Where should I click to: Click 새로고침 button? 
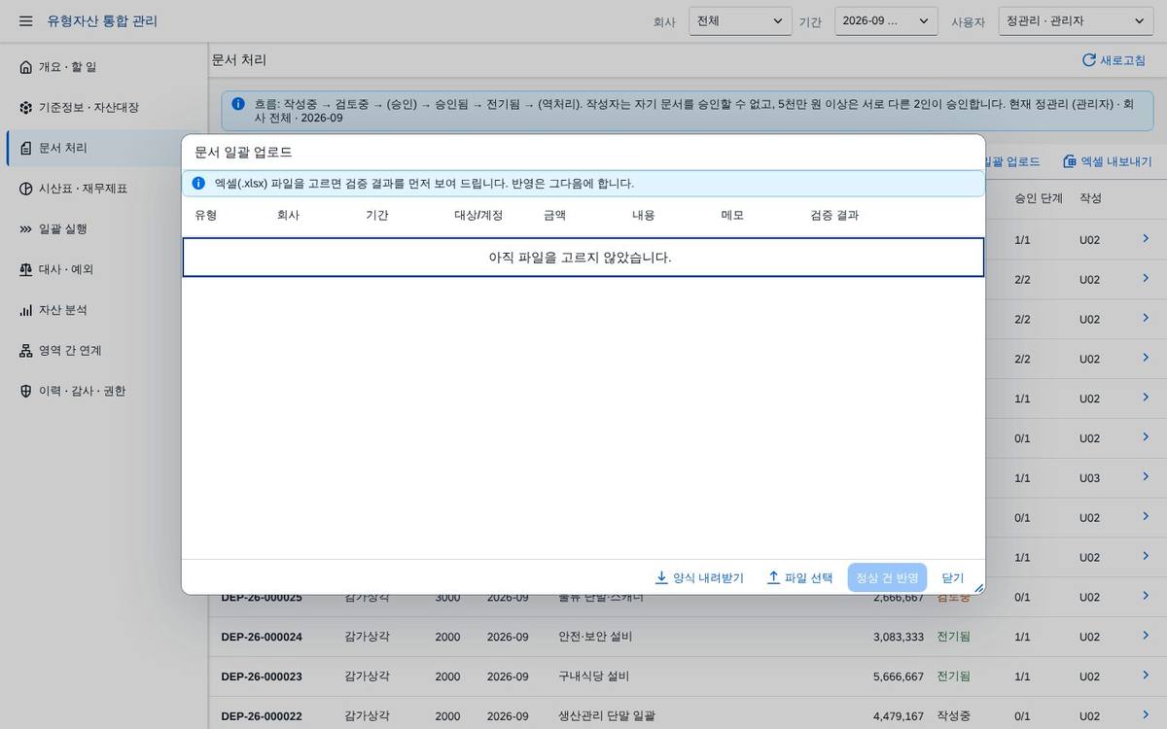tap(1114, 60)
